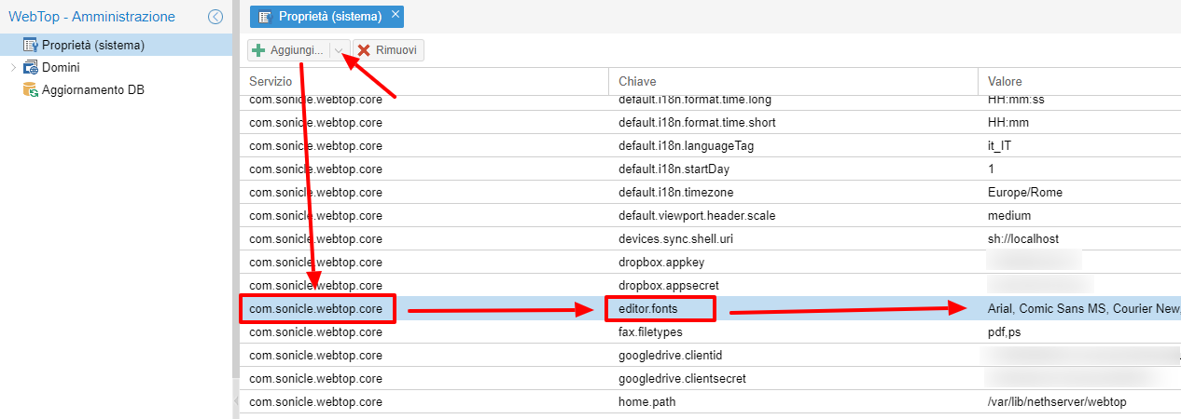Click the medium value cell
1181x419 pixels.
[1079, 215]
